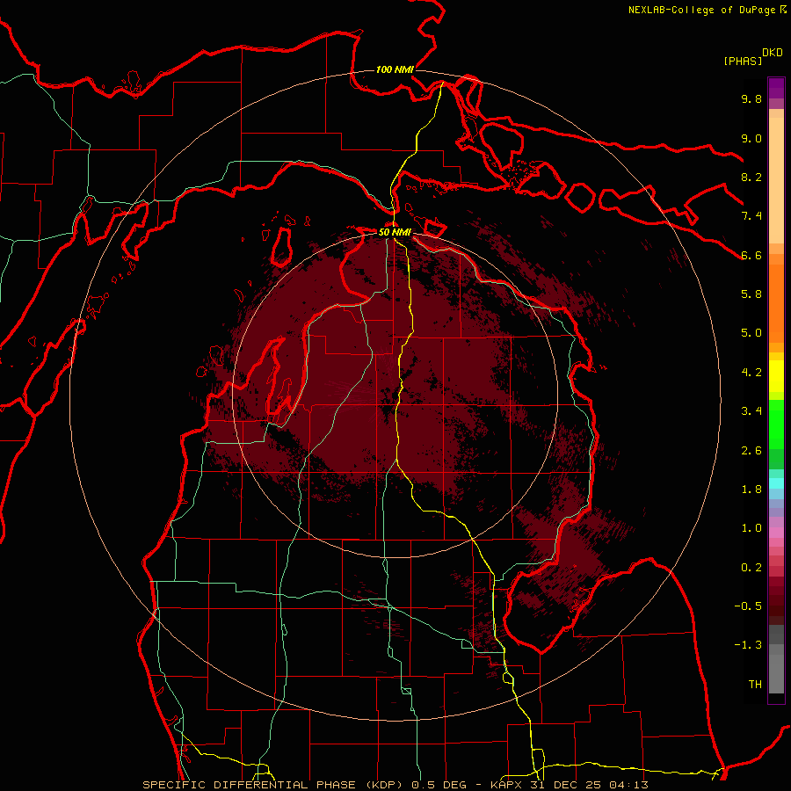Viewport: 791px width, 791px height.
Task: Click the -0.5 value on the scale
Action: (x=748, y=606)
